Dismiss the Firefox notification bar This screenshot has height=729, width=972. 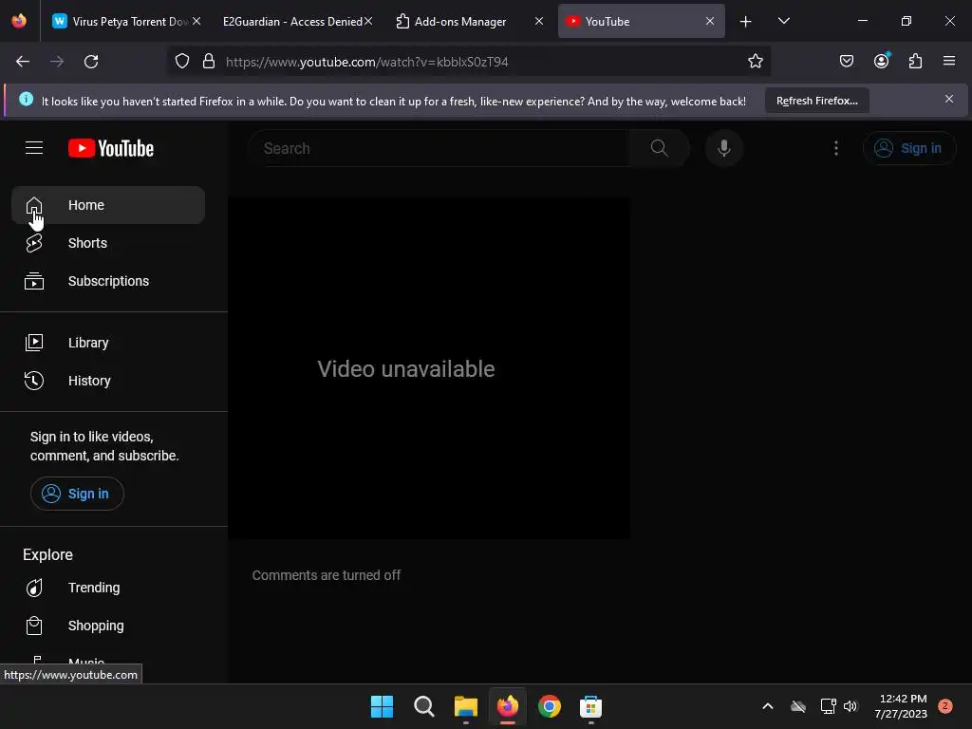[x=948, y=99]
